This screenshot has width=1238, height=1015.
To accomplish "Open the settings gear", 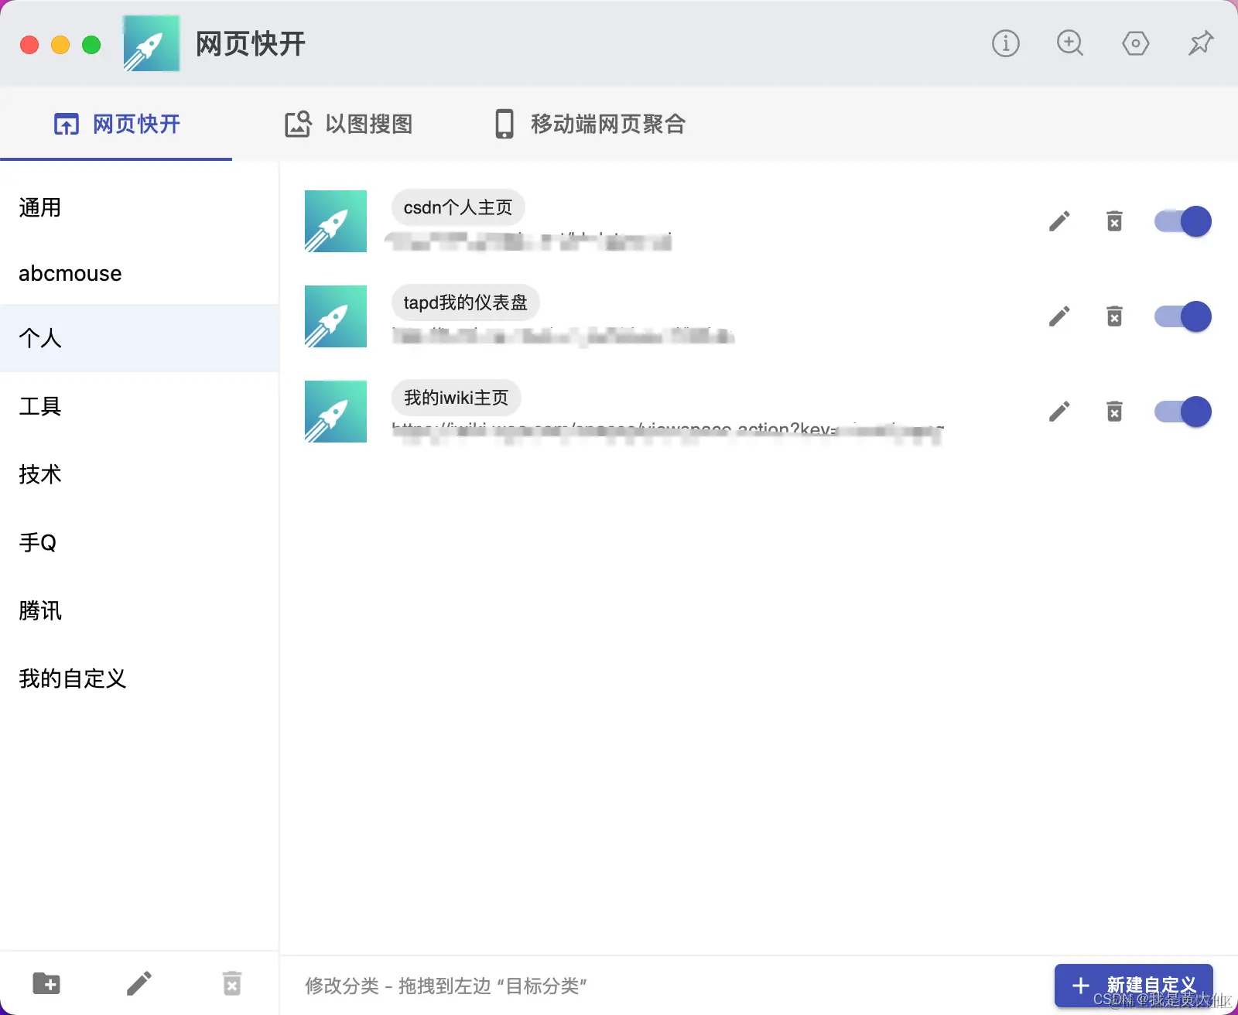I will tap(1134, 44).
